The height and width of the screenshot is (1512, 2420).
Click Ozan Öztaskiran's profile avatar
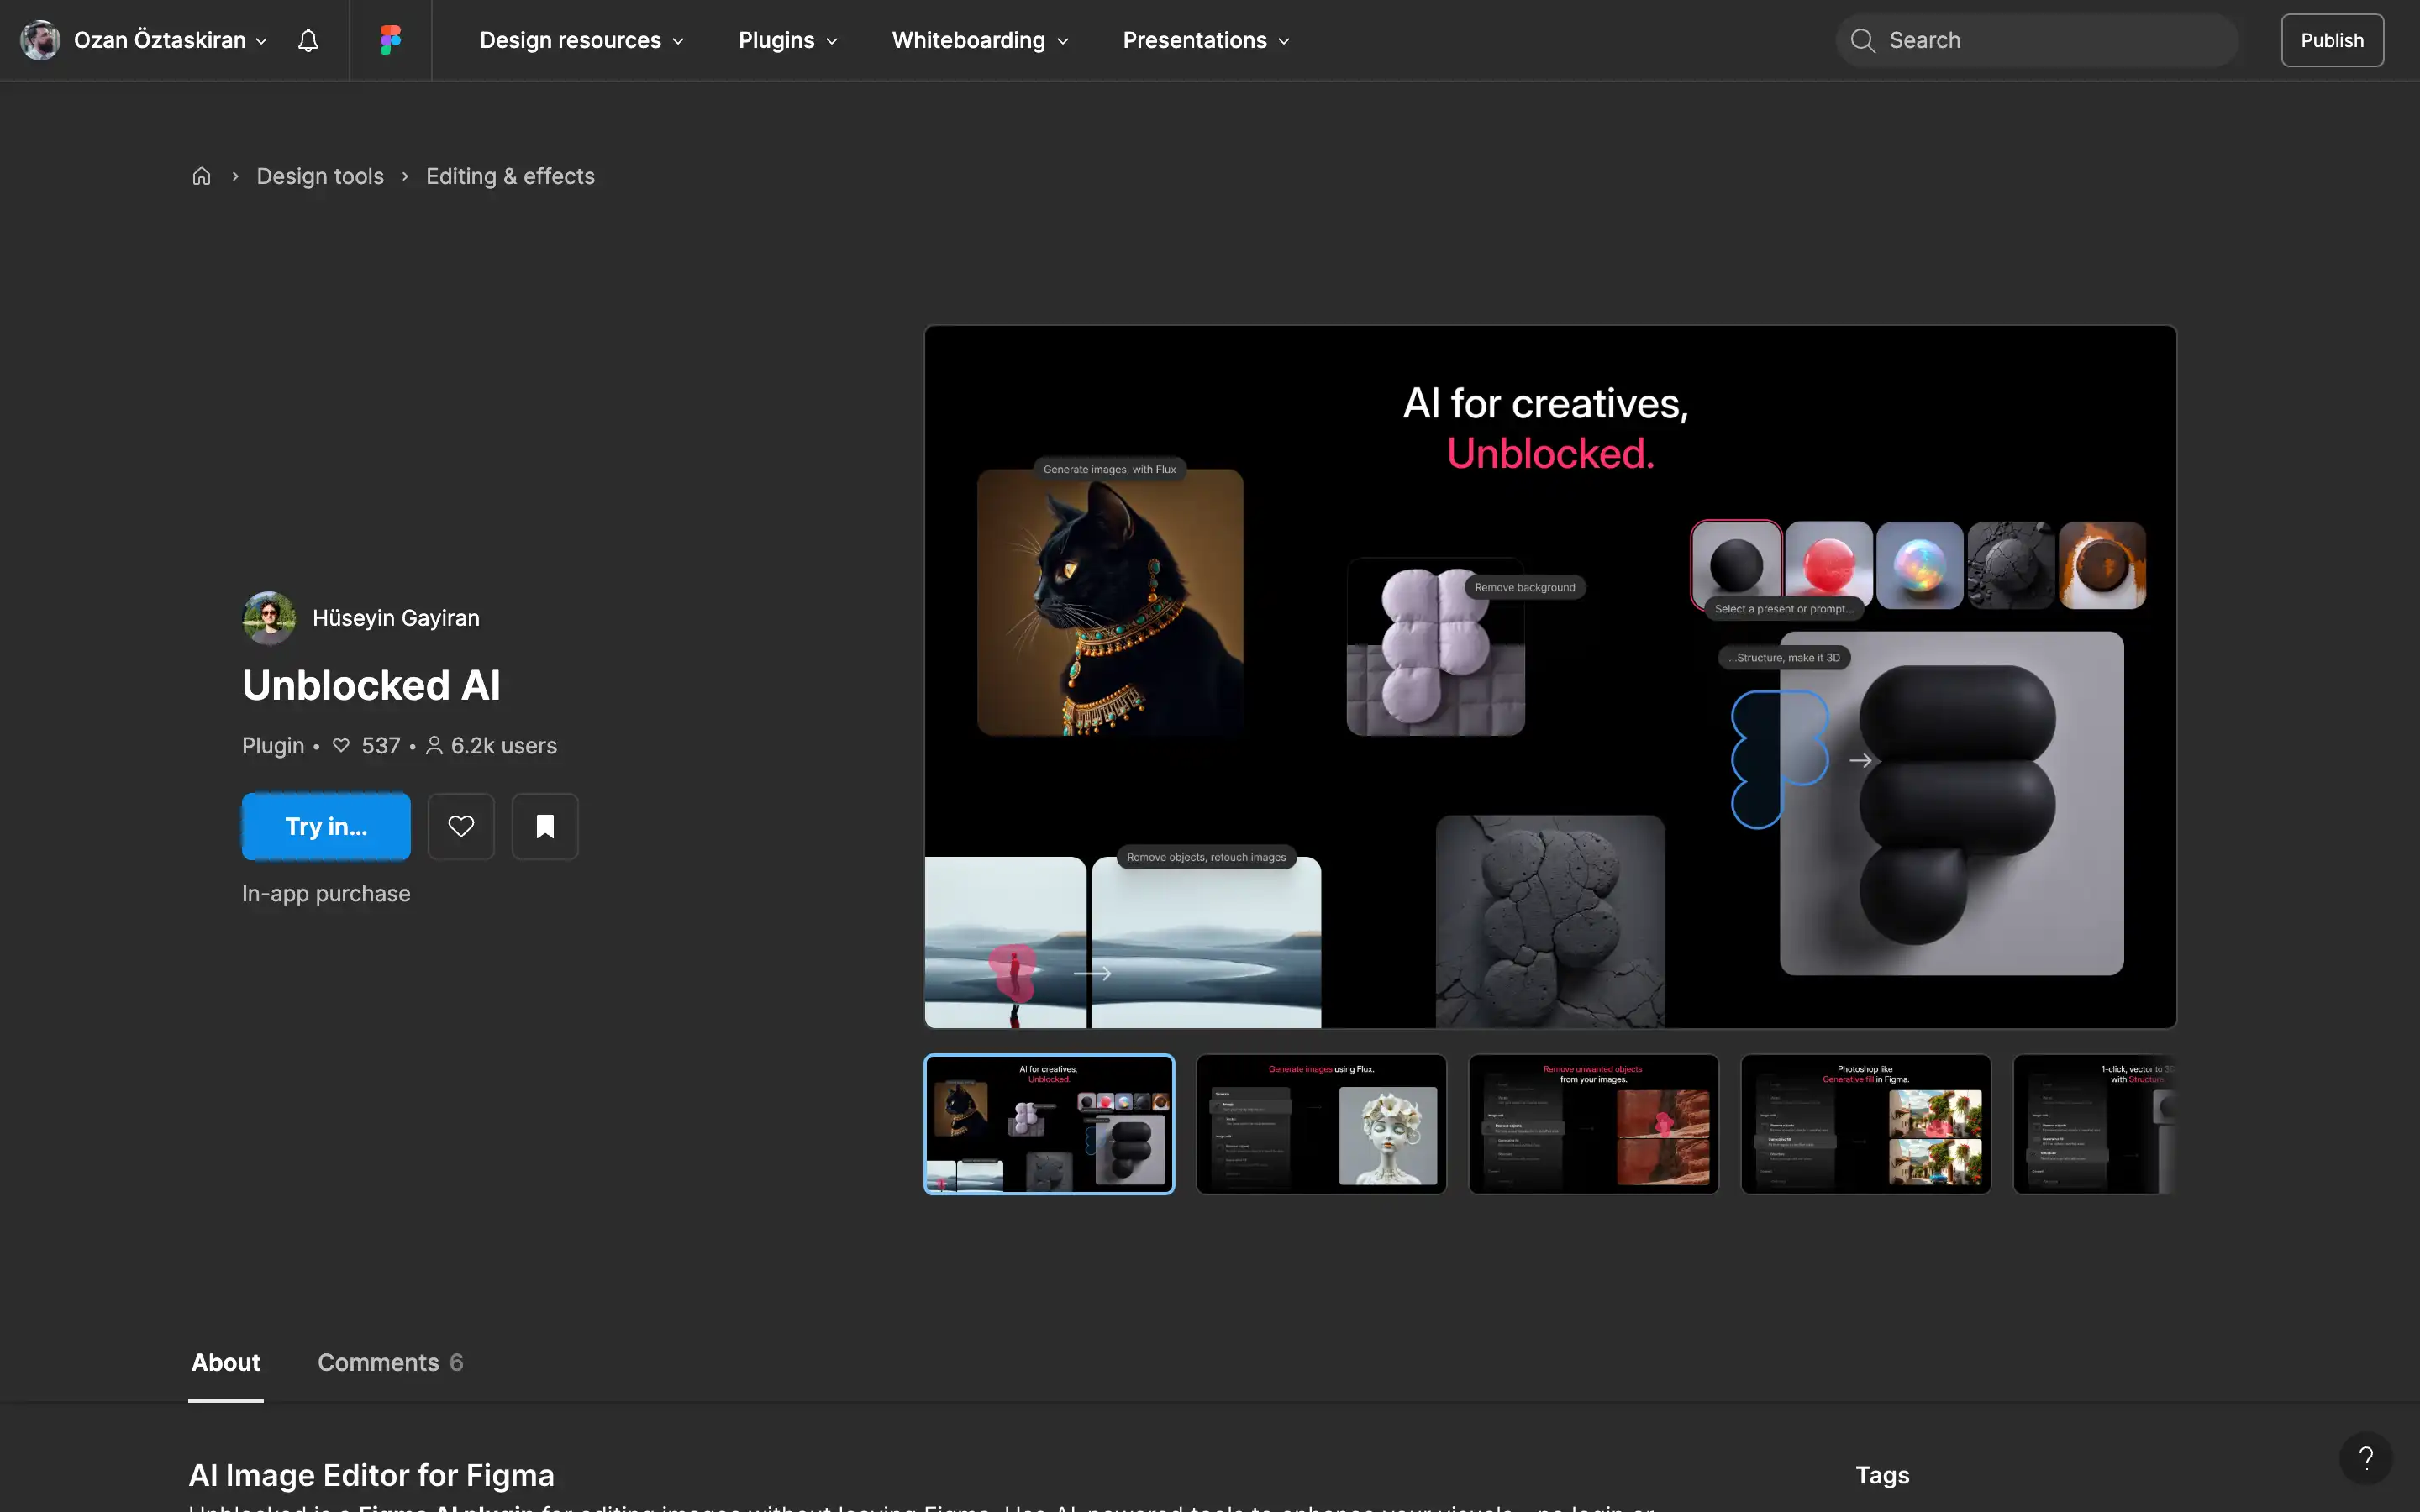39,40
